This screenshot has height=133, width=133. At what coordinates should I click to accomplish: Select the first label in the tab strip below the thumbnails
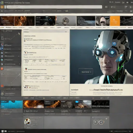click(2, 28)
